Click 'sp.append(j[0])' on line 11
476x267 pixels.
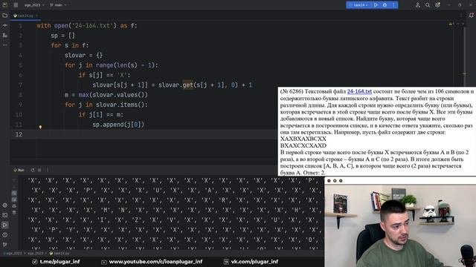118,125
